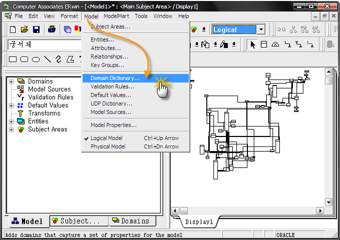Expand the Subject Areas tree node

pyautogui.click(x=11, y=130)
